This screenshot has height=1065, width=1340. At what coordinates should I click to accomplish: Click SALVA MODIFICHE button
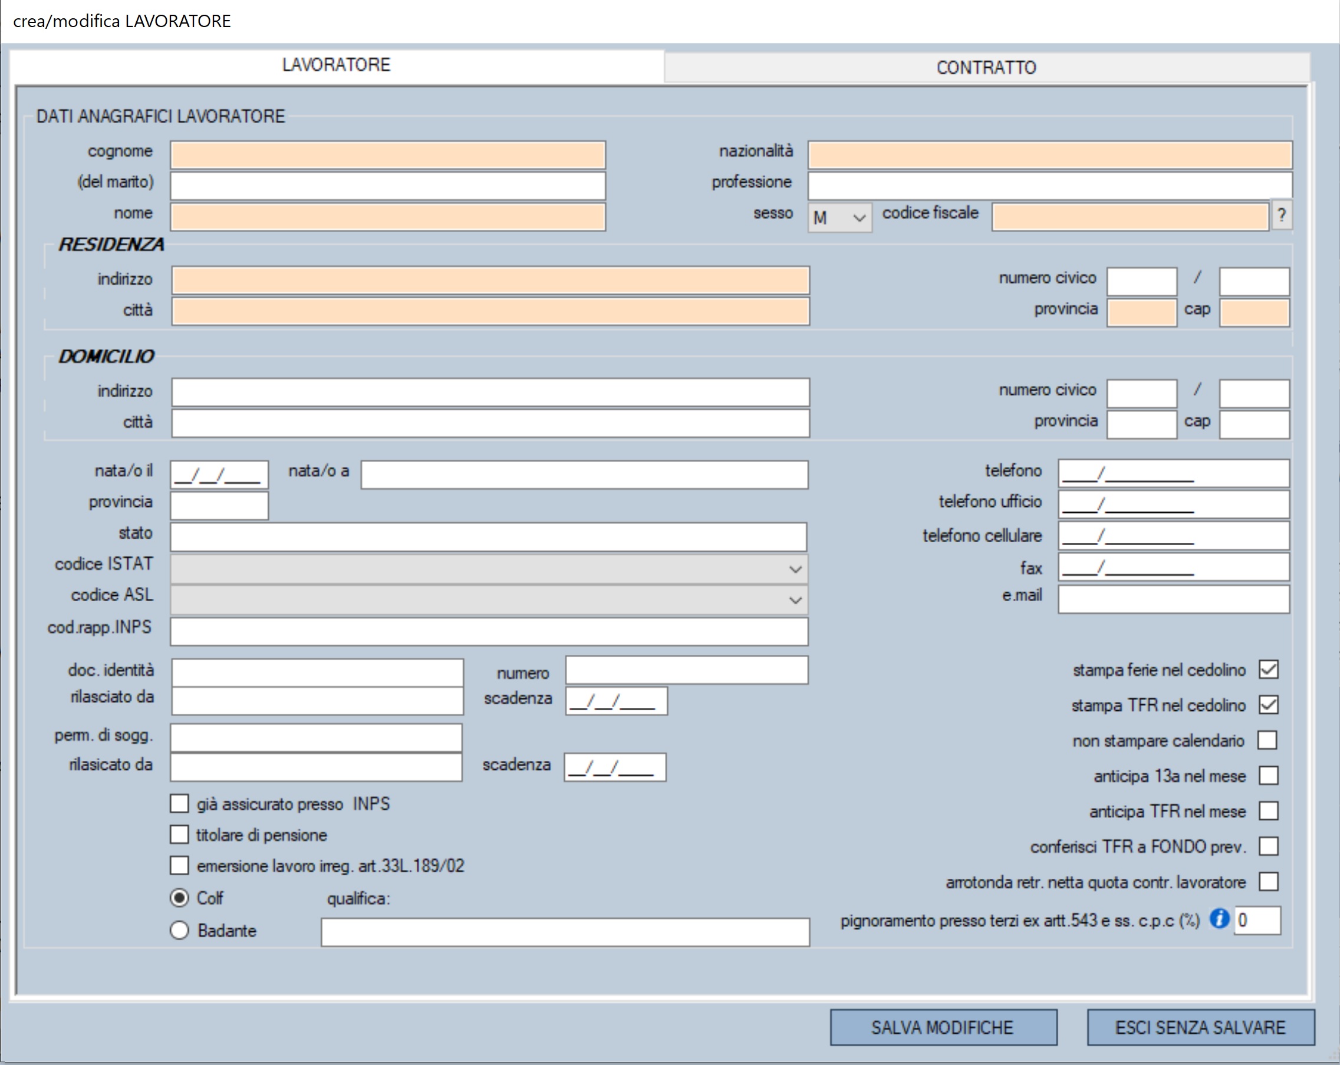[943, 1027]
